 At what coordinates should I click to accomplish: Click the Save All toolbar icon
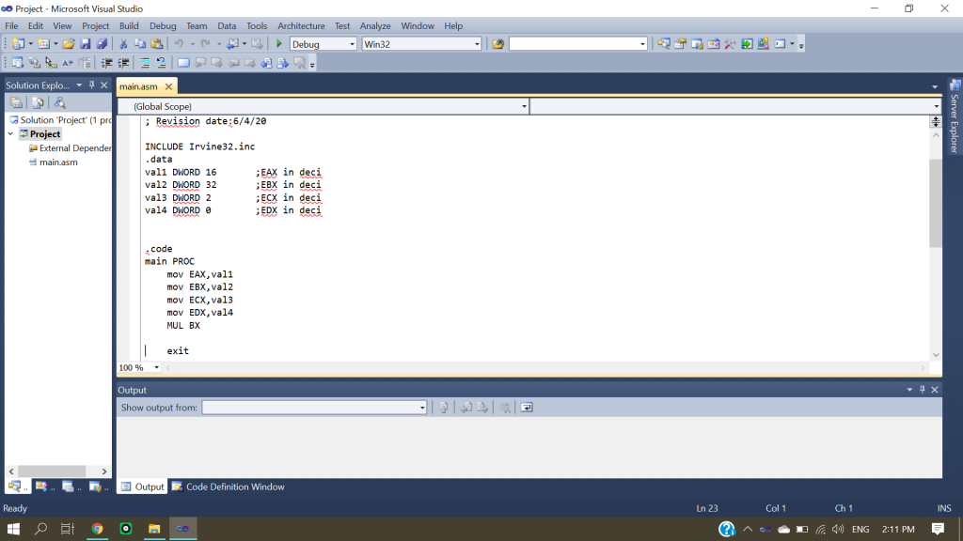click(102, 44)
